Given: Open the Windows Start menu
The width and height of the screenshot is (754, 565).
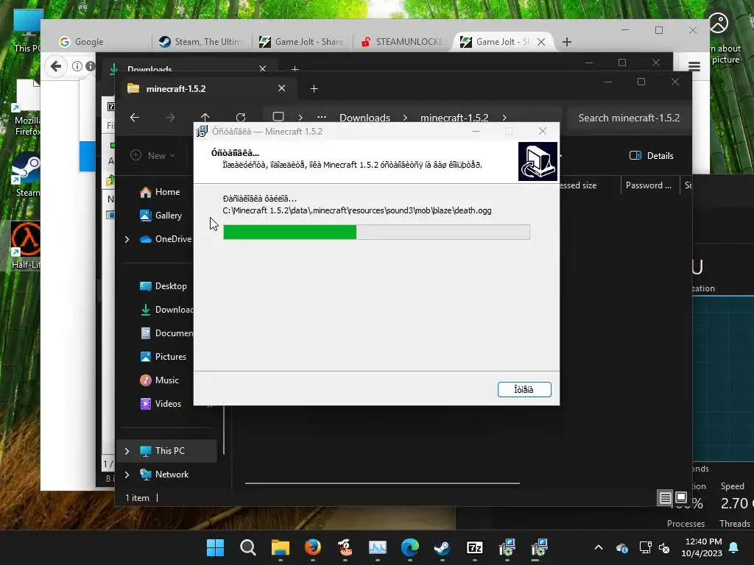Looking at the screenshot, I should 215,547.
